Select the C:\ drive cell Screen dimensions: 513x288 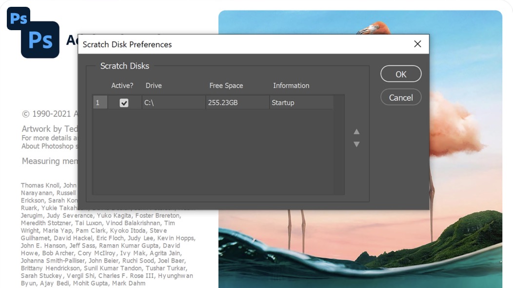pyautogui.click(x=174, y=103)
